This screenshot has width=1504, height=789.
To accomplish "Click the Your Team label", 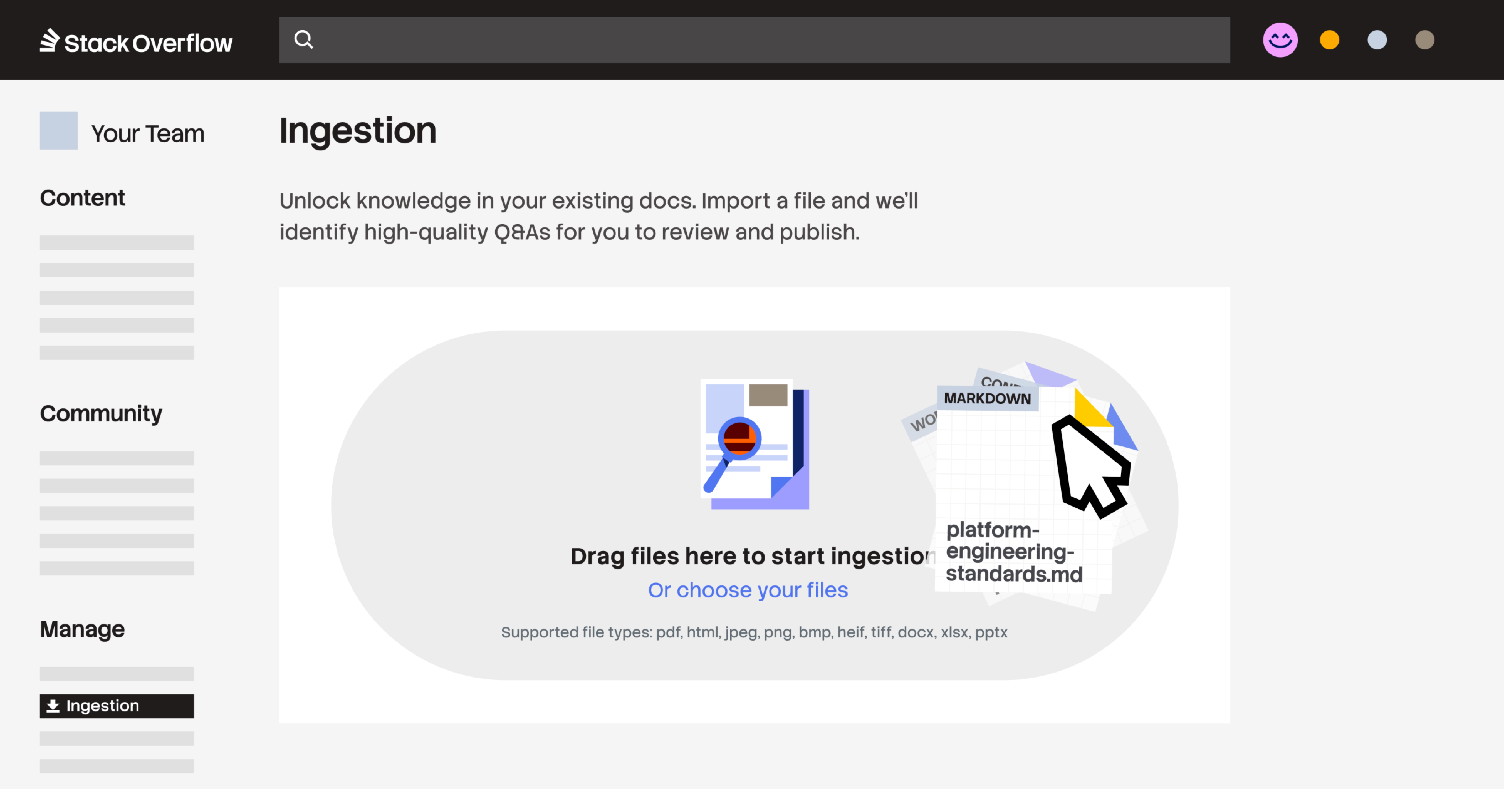I will [x=148, y=134].
